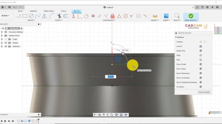Toggle the Sketch Grid checkbox
Screen dimensions: 222x124
[200, 51]
